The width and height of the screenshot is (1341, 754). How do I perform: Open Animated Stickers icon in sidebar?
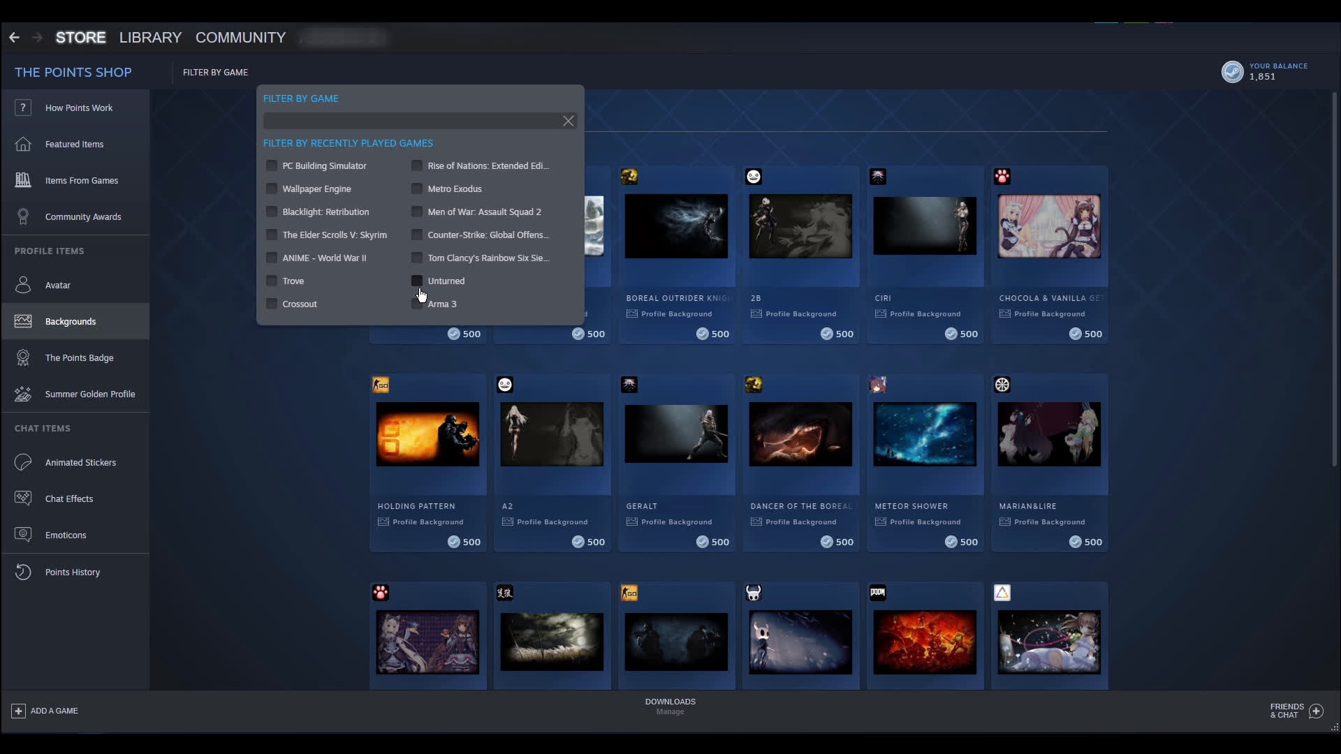coord(23,462)
